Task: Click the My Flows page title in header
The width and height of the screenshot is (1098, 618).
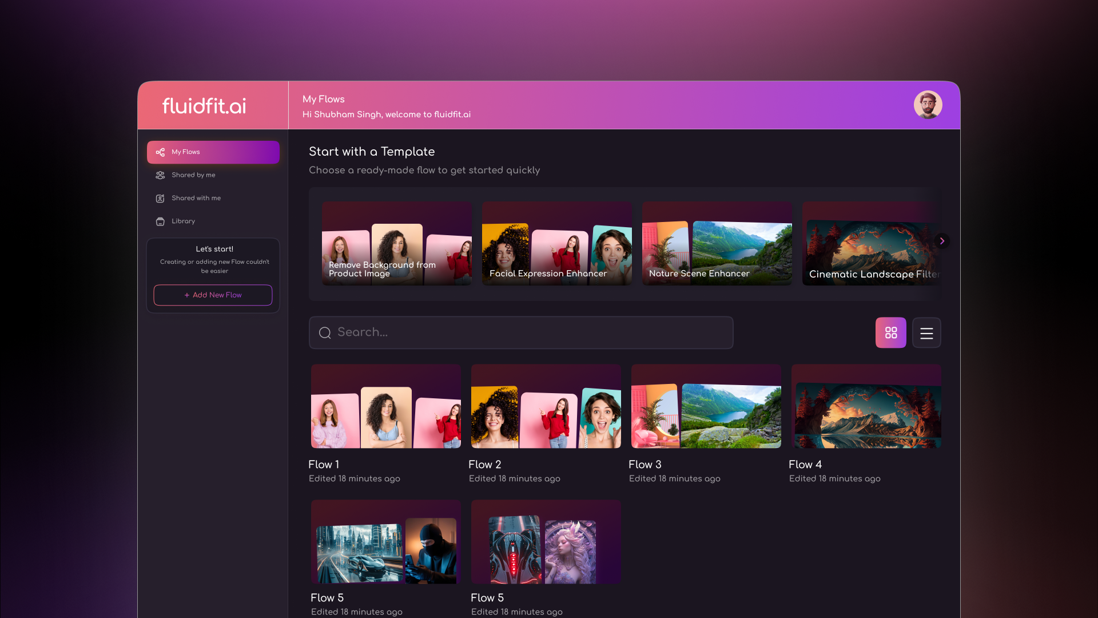Action: [324, 100]
